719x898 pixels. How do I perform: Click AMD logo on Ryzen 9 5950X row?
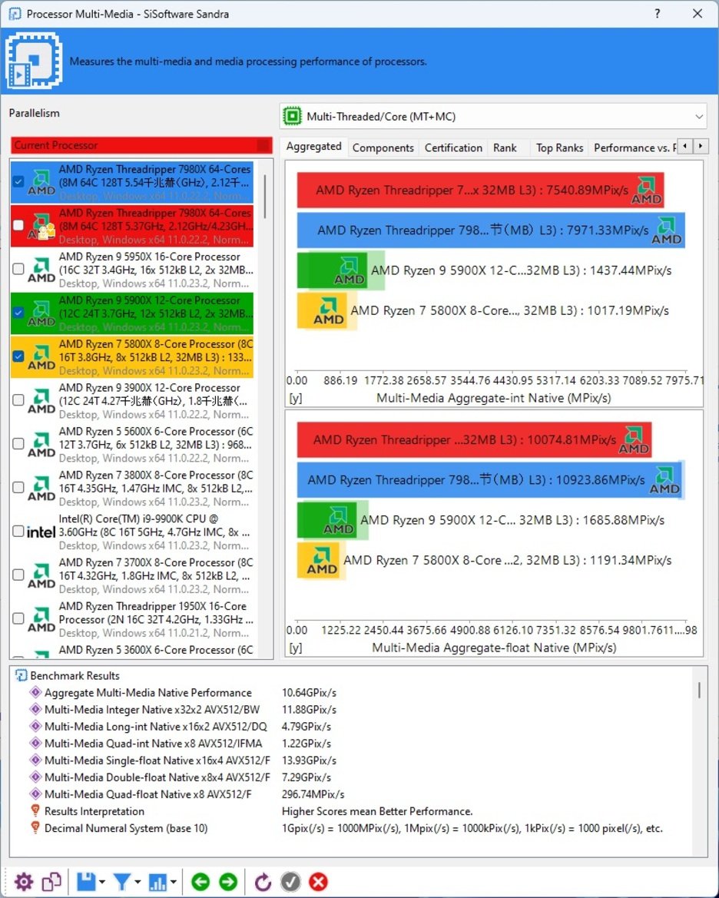point(41,270)
